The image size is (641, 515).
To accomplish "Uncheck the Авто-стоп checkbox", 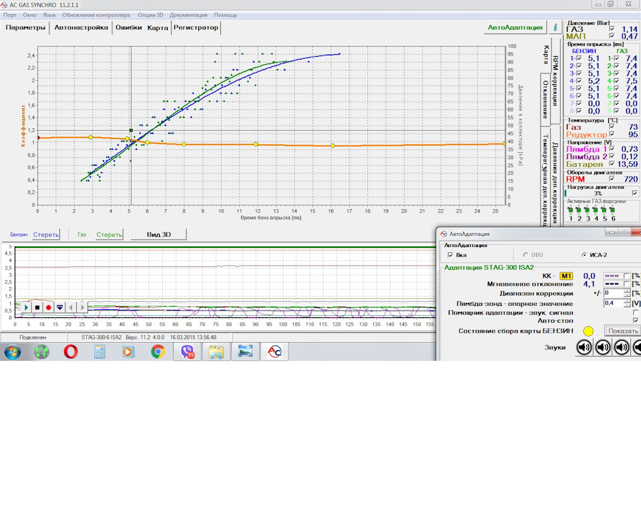I will [x=635, y=321].
